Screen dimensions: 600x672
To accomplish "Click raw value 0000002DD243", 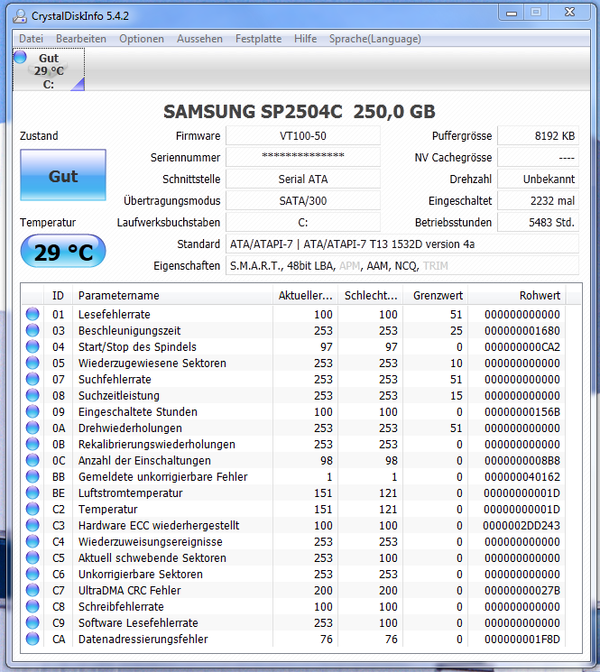I will pos(522,526).
